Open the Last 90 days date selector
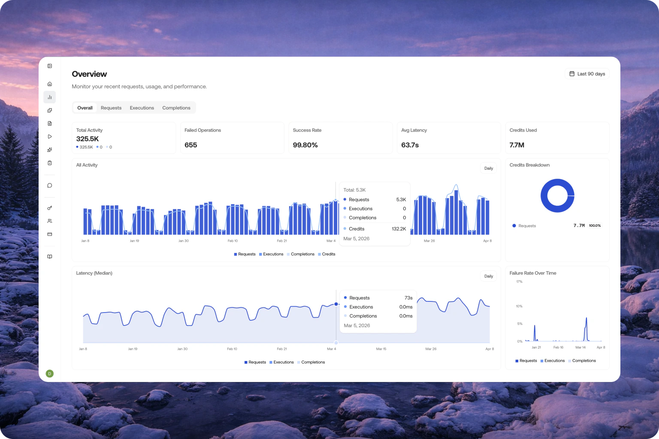This screenshot has width=659, height=439. click(587, 73)
